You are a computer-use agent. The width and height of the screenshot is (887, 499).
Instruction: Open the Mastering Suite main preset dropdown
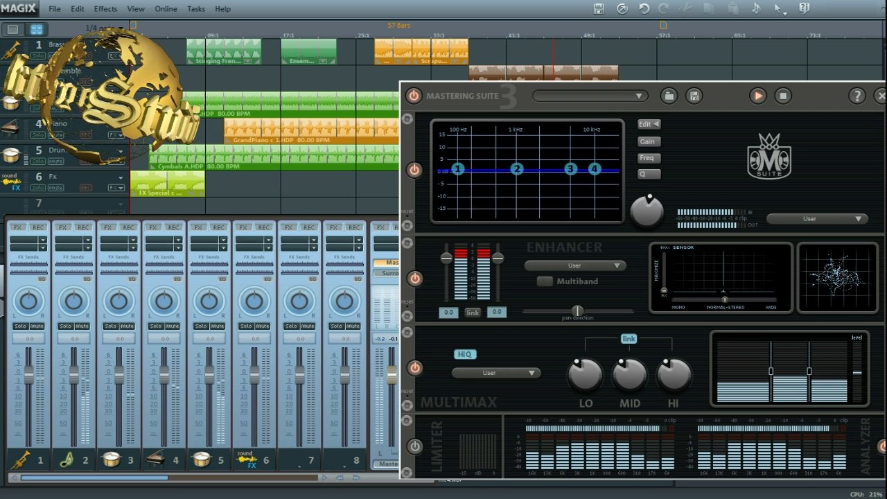[590, 96]
